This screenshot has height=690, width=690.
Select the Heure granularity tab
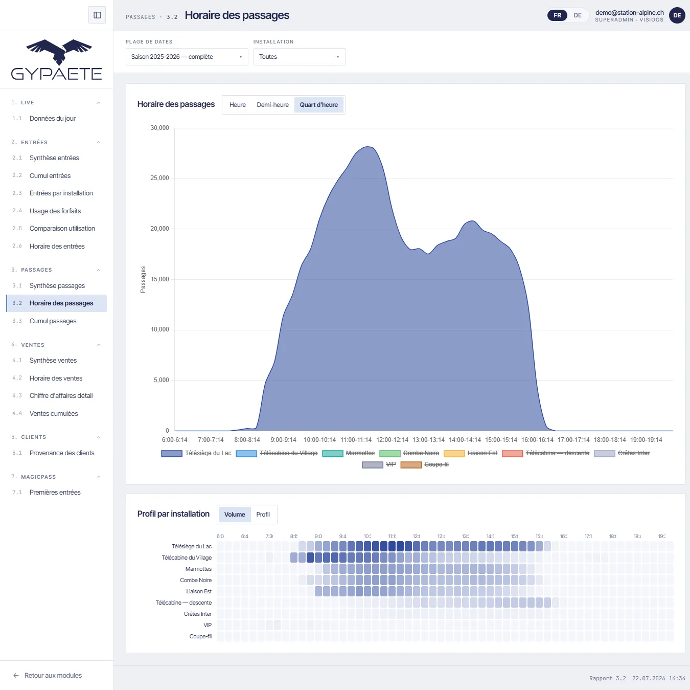238,105
